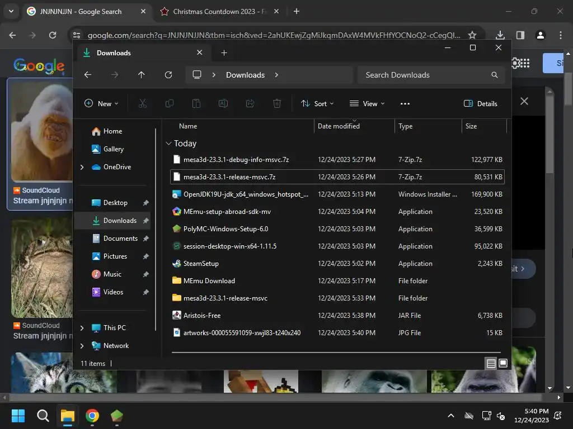The width and height of the screenshot is (573, 429).
Task: Open Chrome three-dot menu
Action: pyautogui.click(x=561, y=35)
